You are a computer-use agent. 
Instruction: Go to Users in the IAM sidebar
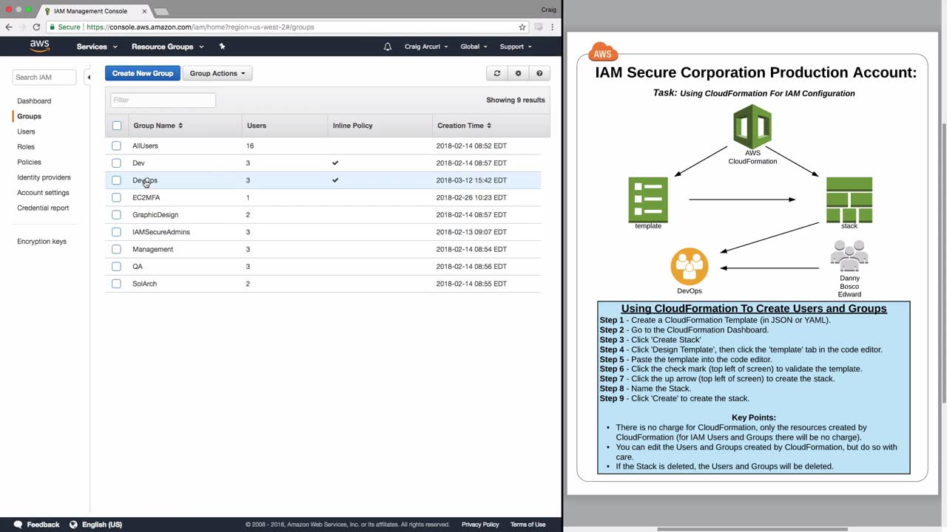pyautogui.click(x=26, y=132)
